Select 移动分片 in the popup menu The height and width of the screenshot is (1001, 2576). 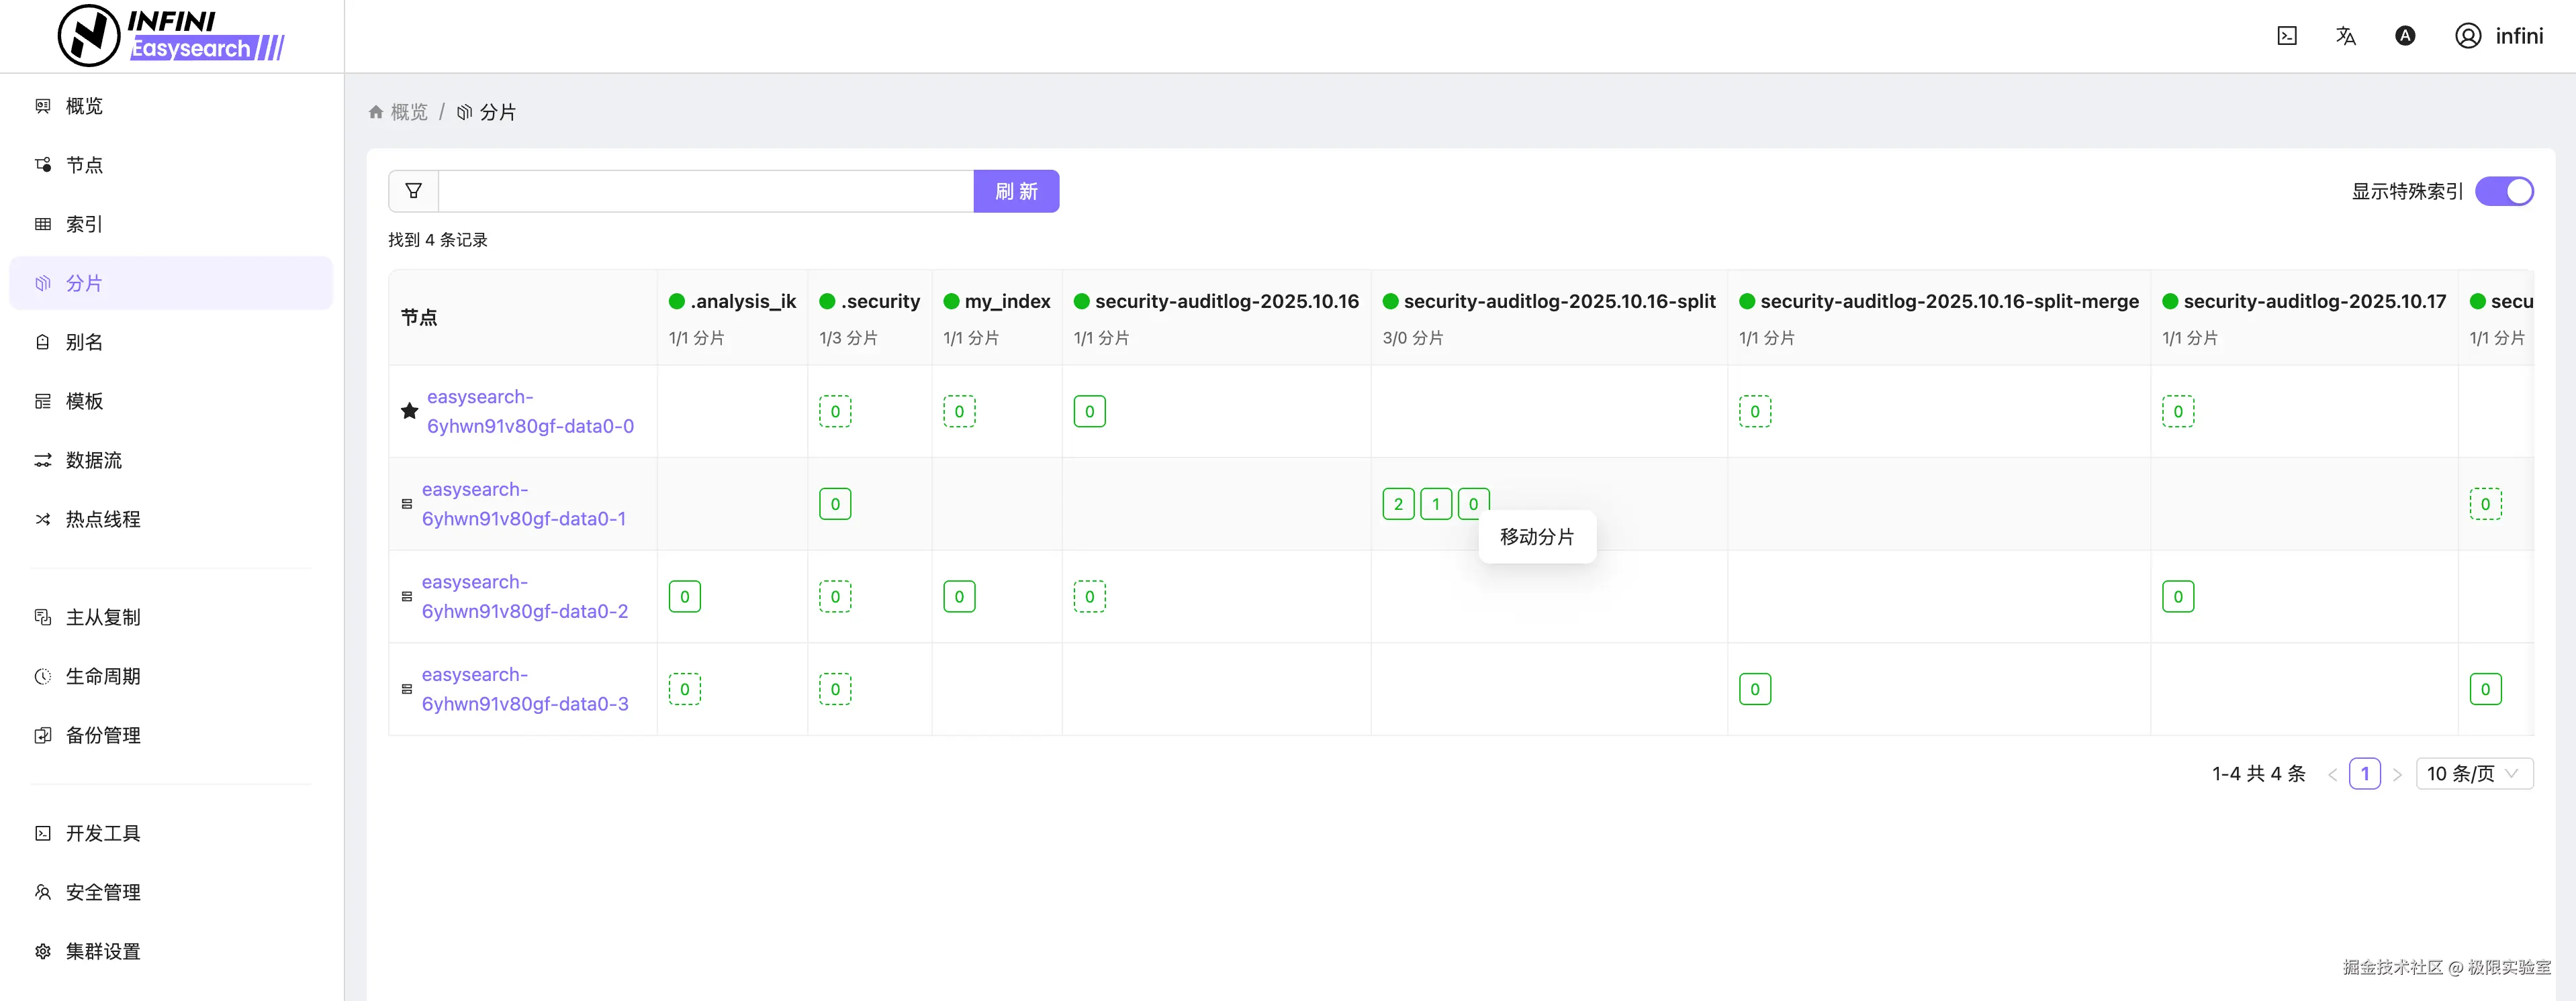pyautogui.click(x=1536, y=537)
